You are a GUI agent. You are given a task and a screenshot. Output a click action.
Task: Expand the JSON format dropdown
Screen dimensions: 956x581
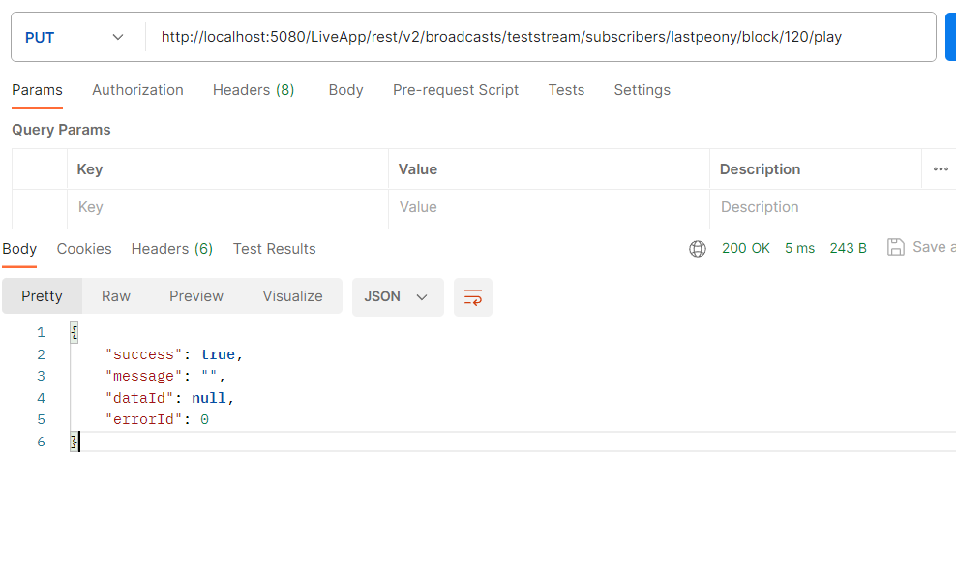point(398,297)
